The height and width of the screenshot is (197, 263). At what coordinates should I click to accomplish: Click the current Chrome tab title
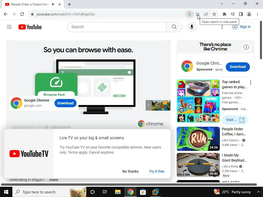tap(30, 4)
